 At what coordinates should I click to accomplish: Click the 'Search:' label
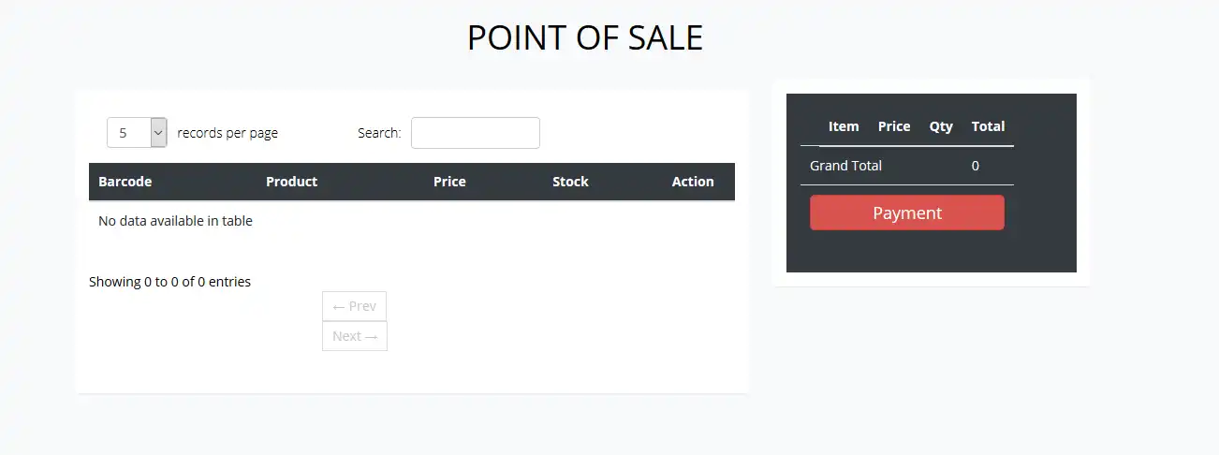click(379, 133)
